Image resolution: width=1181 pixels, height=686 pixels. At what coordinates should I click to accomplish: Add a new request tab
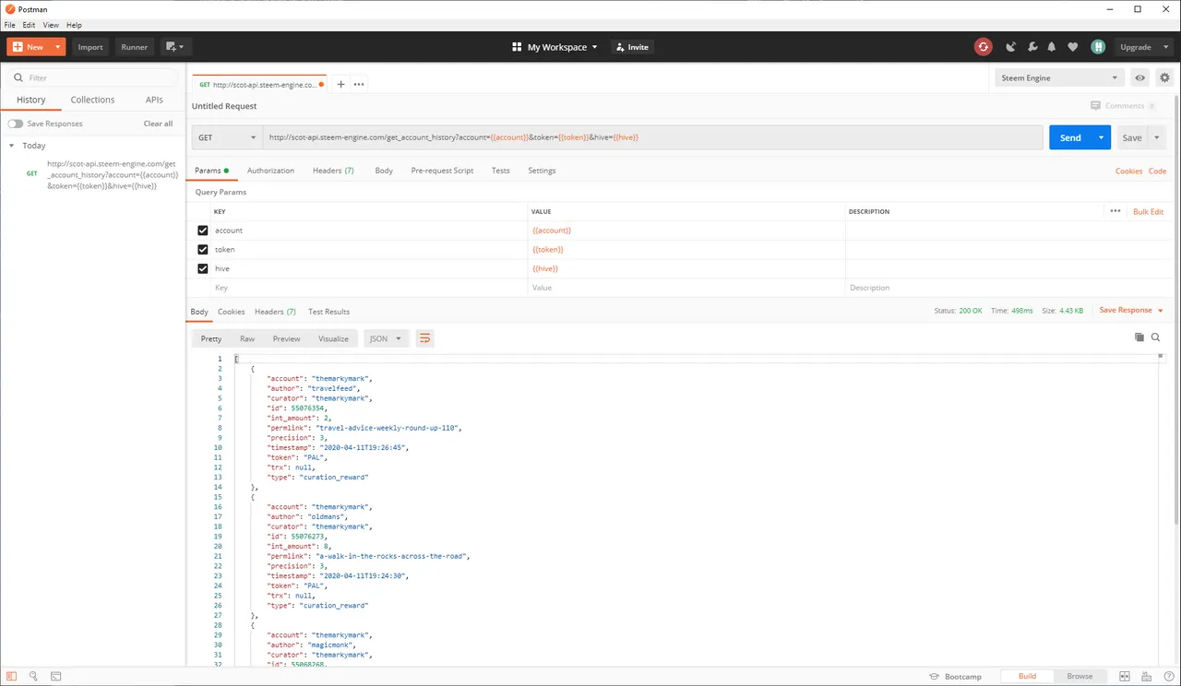click(x=340, y=84)
